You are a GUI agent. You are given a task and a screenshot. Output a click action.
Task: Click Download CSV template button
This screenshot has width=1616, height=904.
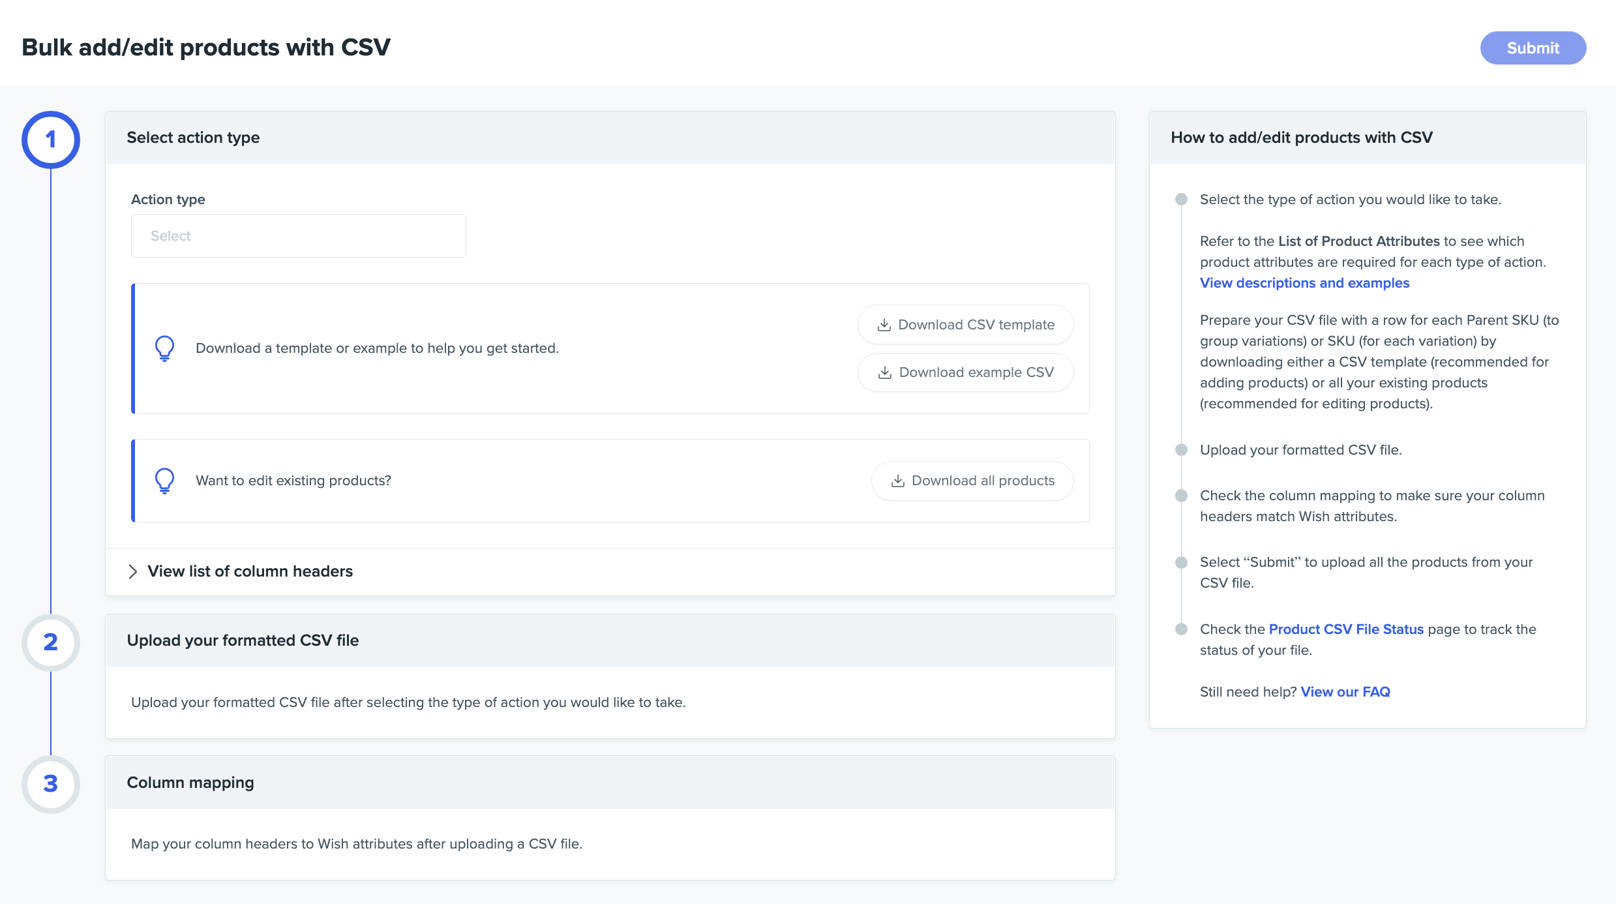click(965, 325)
